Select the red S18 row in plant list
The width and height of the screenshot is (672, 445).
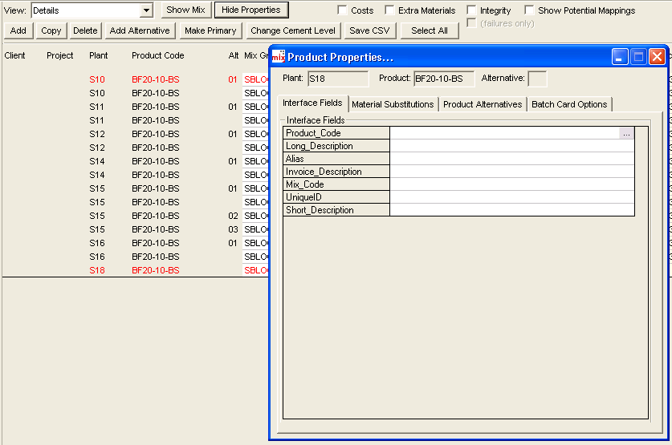point(97,270)
